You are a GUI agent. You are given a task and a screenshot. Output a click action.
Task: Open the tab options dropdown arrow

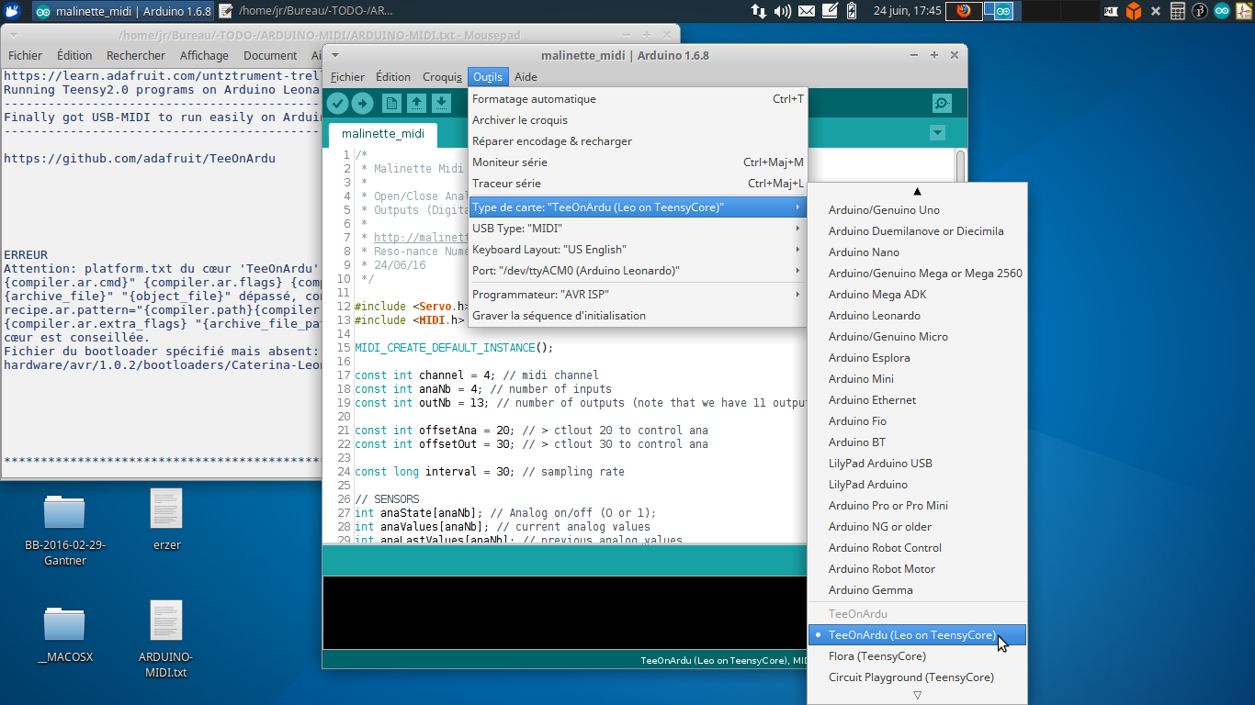click(937, 133)
